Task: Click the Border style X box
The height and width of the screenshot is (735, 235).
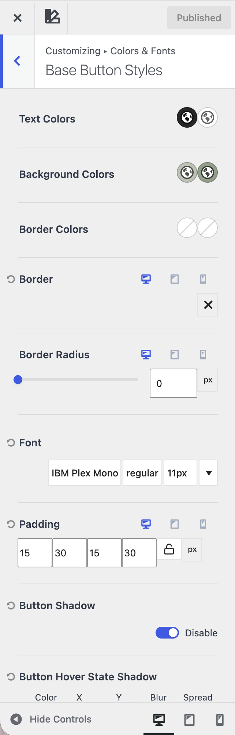Action: click(x=208, y=304)
